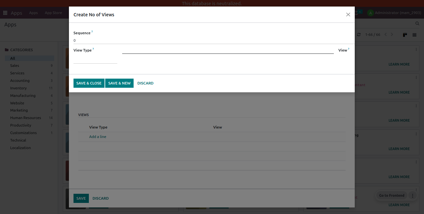
Task: Click Go to Frontend button
Action: [x=392, y=196]
